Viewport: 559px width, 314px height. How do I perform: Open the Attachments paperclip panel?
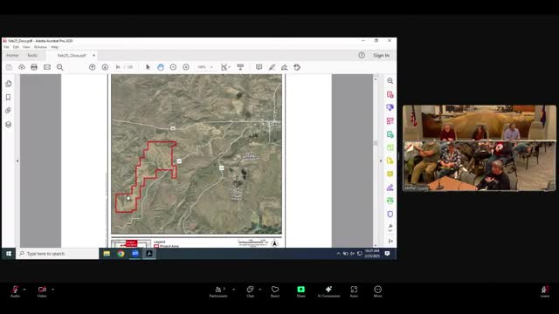pyautogui.click(x=9, y=111)
